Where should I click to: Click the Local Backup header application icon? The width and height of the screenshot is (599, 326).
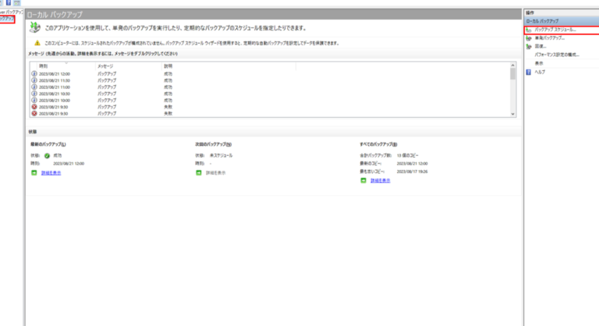pos(34,27)
